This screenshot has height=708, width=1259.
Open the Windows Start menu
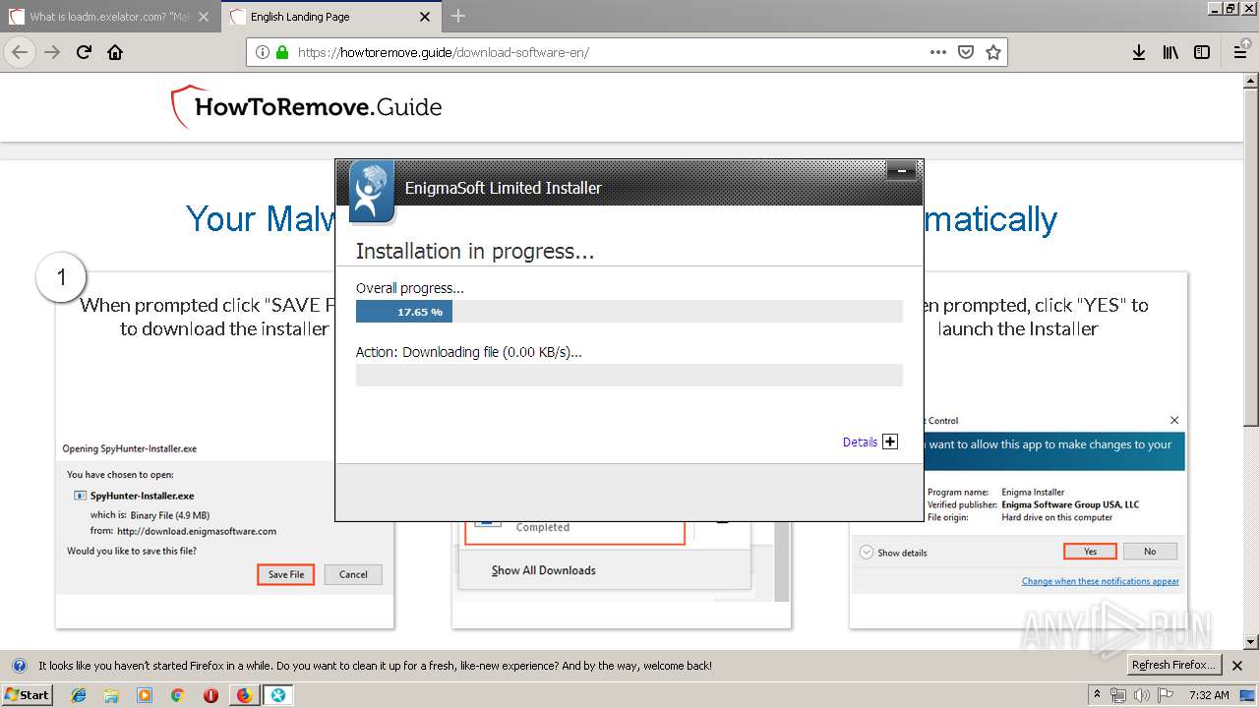pyautogui.click(x=28, y=694)
